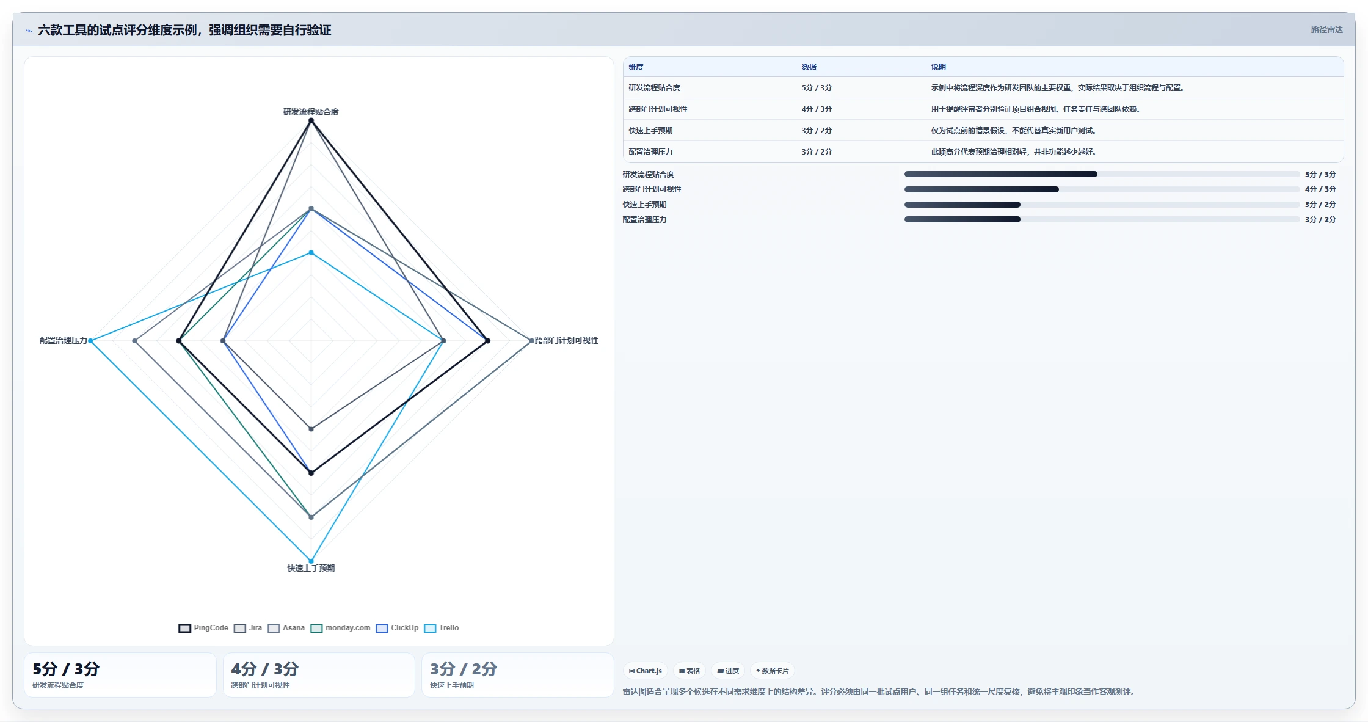Click the 5分 / 3分 value in the table
The image size is (1368, 722).
coord(817,88)
